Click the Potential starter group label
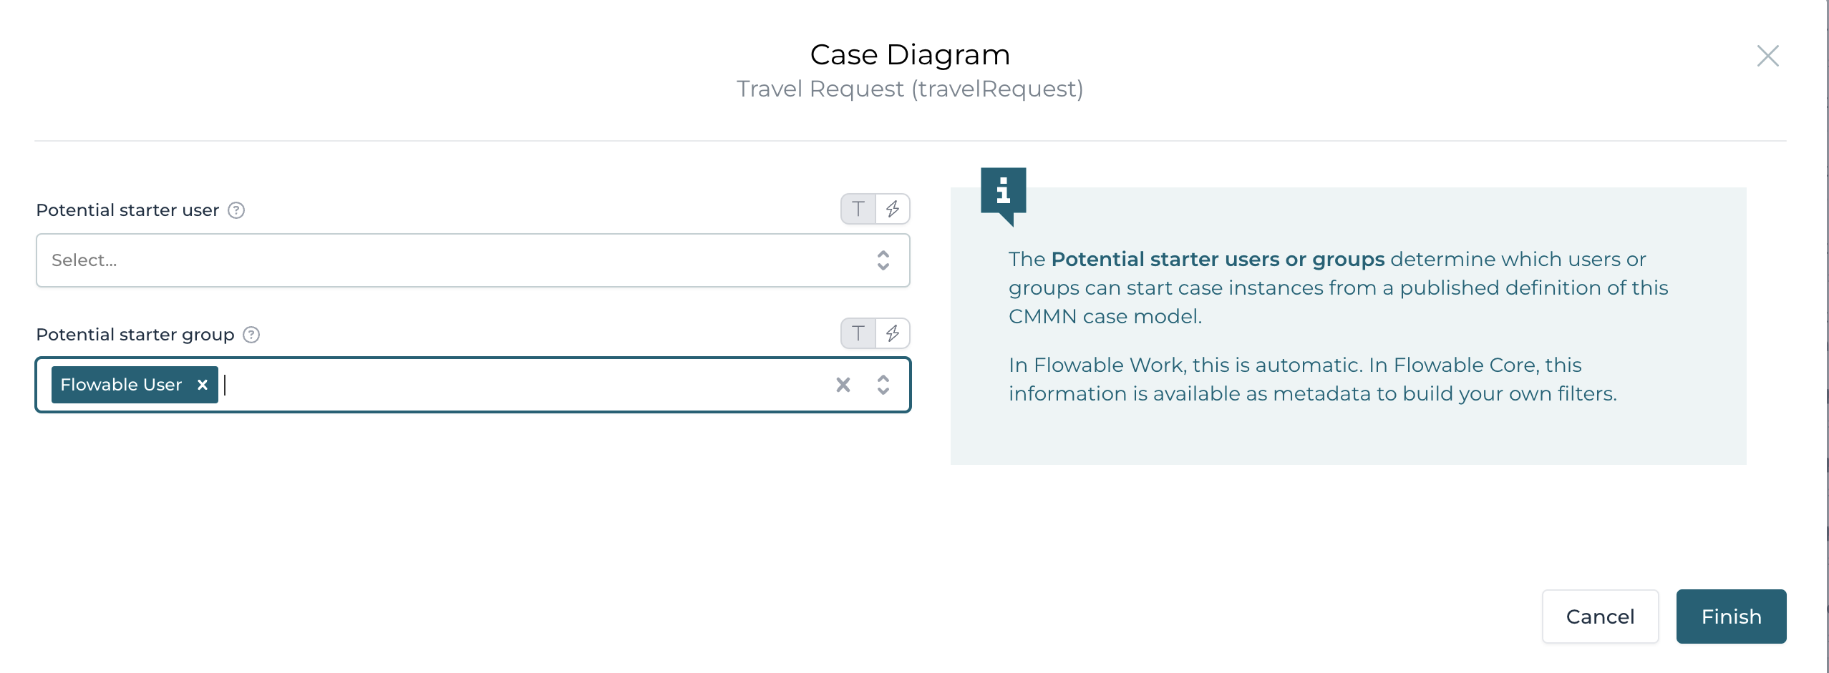Image resolution: width=1829 pixels, height=673 pixels. click(135, 335)
